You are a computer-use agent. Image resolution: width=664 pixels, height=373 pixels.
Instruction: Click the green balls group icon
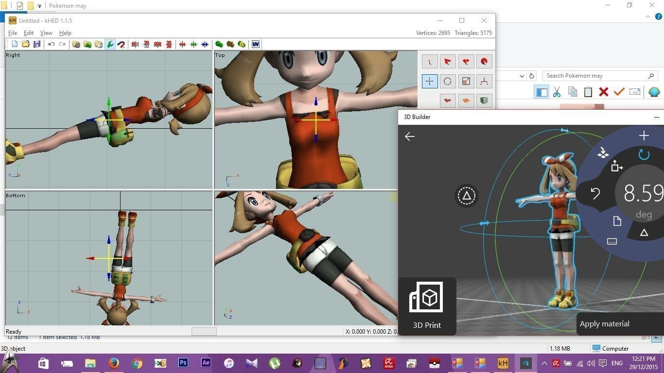[219, 44]
